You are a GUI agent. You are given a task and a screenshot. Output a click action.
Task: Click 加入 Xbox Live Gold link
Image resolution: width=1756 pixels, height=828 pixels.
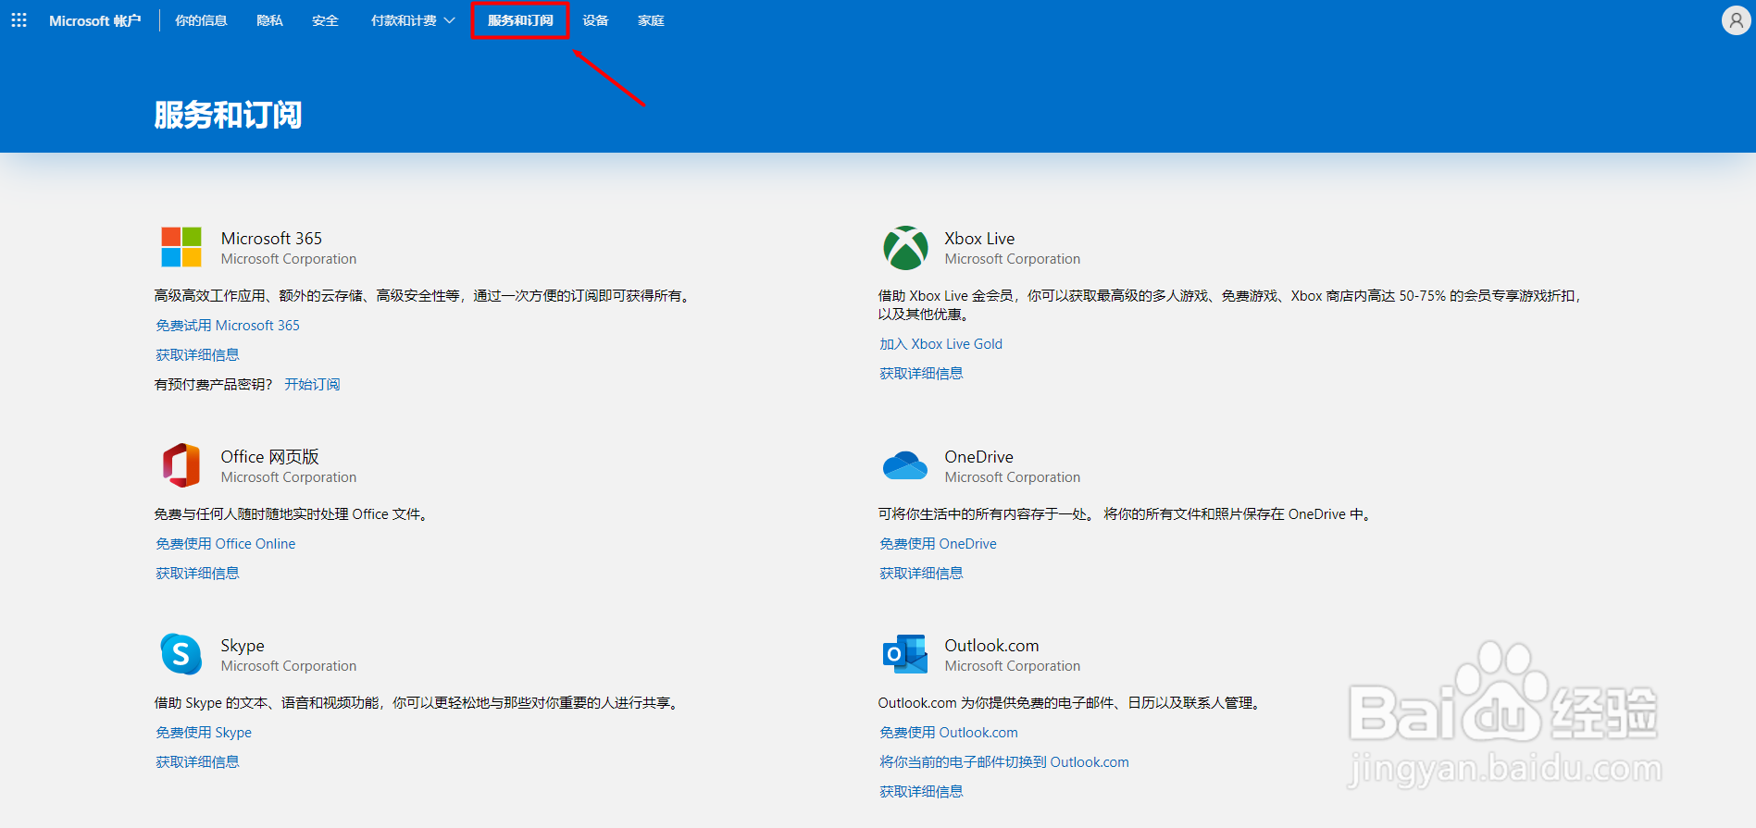click(940, 344)
